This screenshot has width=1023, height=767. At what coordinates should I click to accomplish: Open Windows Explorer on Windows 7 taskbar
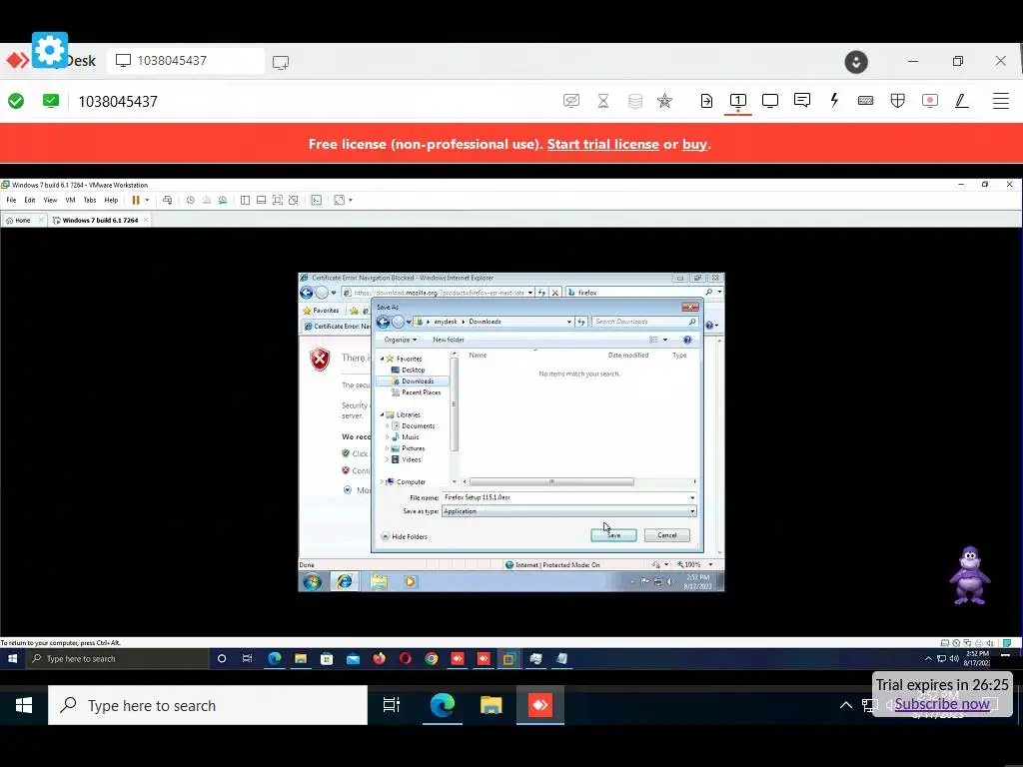click(x=379, y=582)
